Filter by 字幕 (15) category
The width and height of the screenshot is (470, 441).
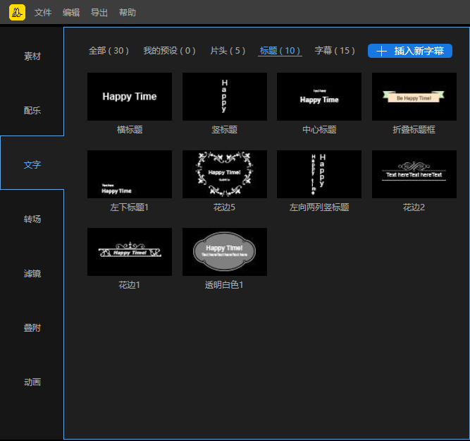(335, 51)
